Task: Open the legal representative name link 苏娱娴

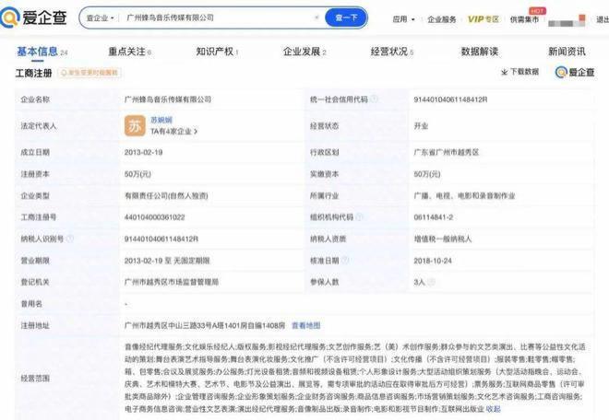Action: (161, 120)
